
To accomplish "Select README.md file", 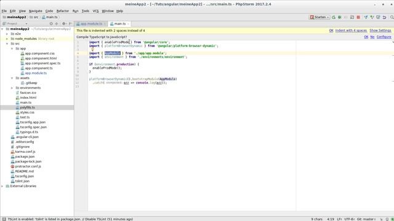I will [x=25, y=171].
